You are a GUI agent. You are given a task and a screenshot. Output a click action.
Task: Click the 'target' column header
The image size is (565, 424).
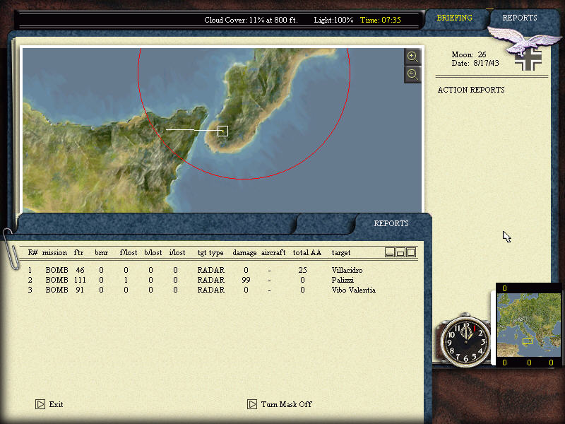[x=341, y=253]
